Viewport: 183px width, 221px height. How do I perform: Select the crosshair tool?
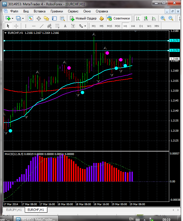[16, 26]
